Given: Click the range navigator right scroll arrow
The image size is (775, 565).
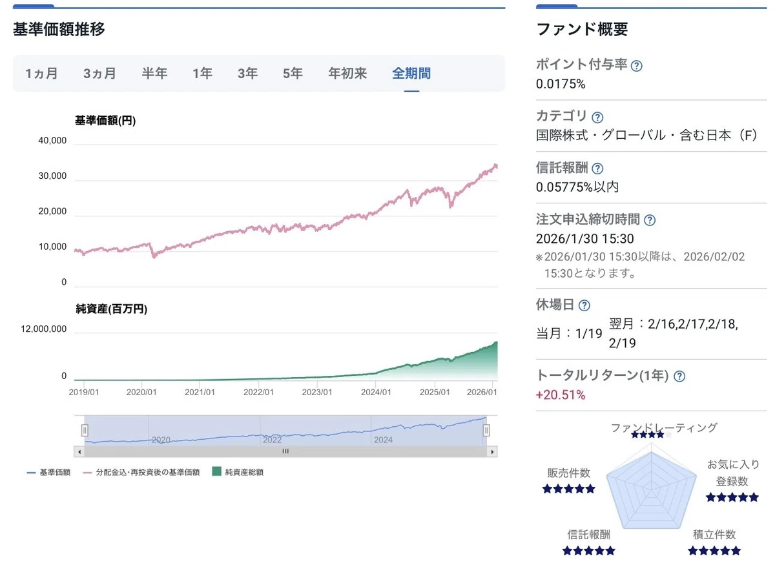Looking at the screenshot, I should pyautogui.click(x=492, y=451).
